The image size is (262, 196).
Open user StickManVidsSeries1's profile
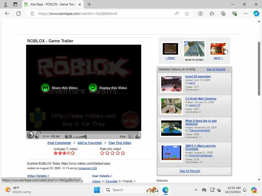(x=201, y=155)
